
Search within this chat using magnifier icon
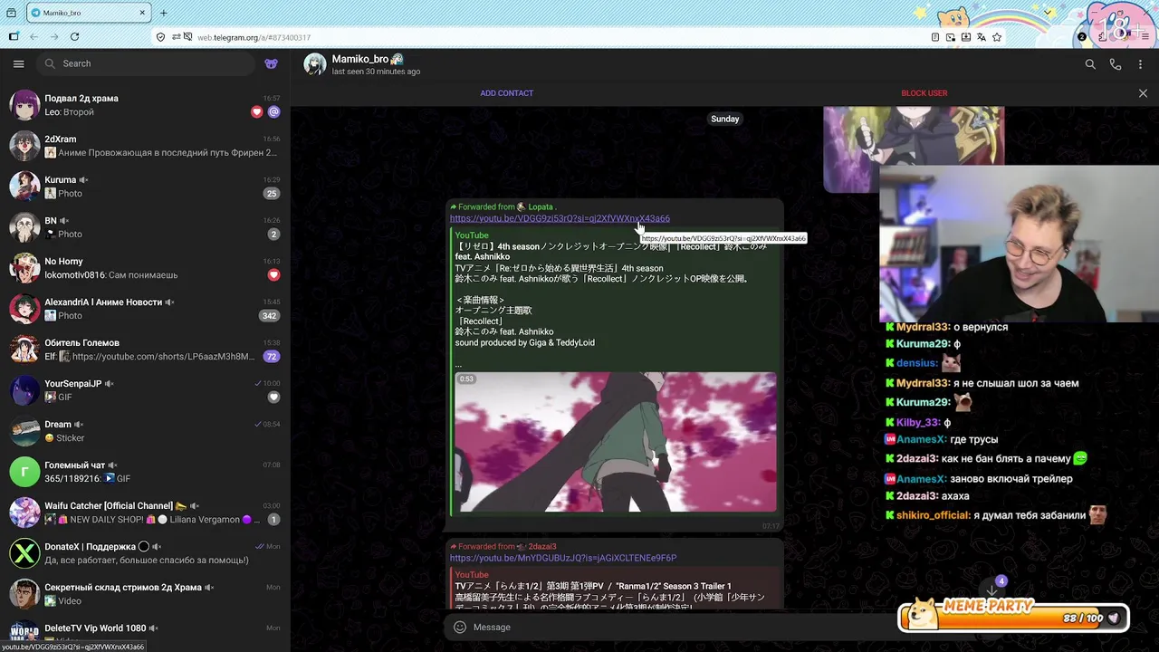pyautogui.click(x=1090, y=64)
